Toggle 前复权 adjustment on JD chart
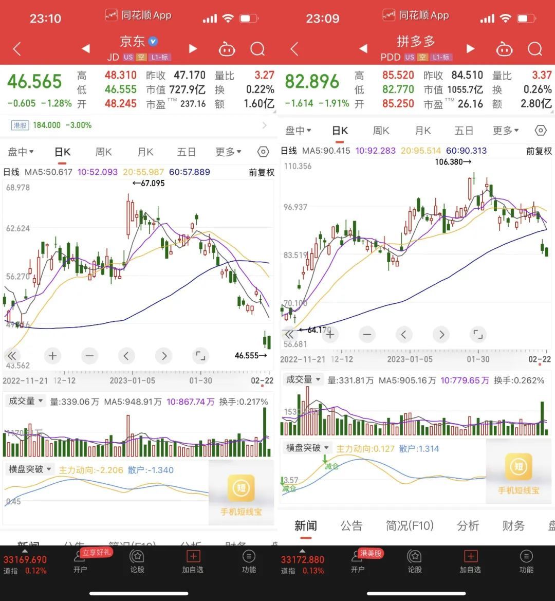This screenshot has height=601, width=555. click(x=262, y=172)
